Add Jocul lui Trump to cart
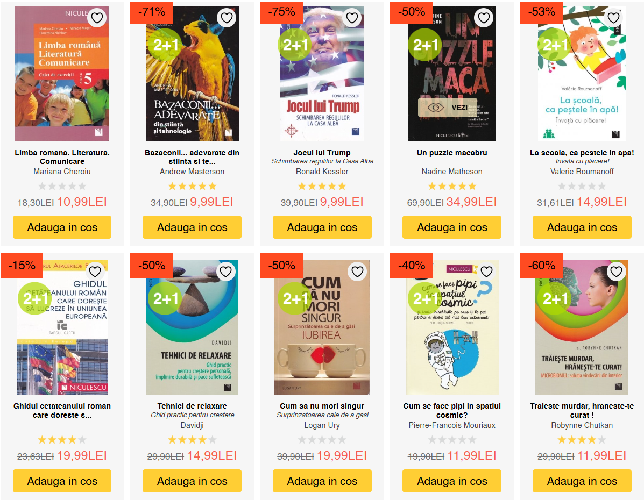The image size is (644, 500). pos(322,227)
